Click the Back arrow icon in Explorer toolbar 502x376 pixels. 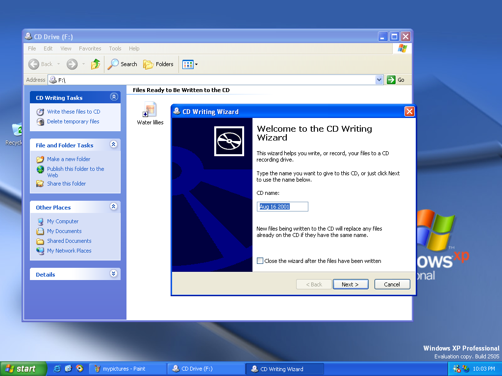point(34,64)
